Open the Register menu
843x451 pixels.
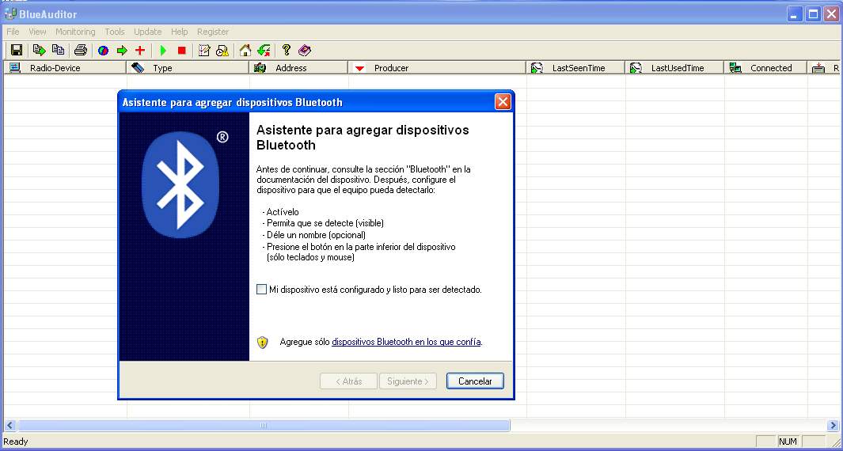[x=213, y=32]
